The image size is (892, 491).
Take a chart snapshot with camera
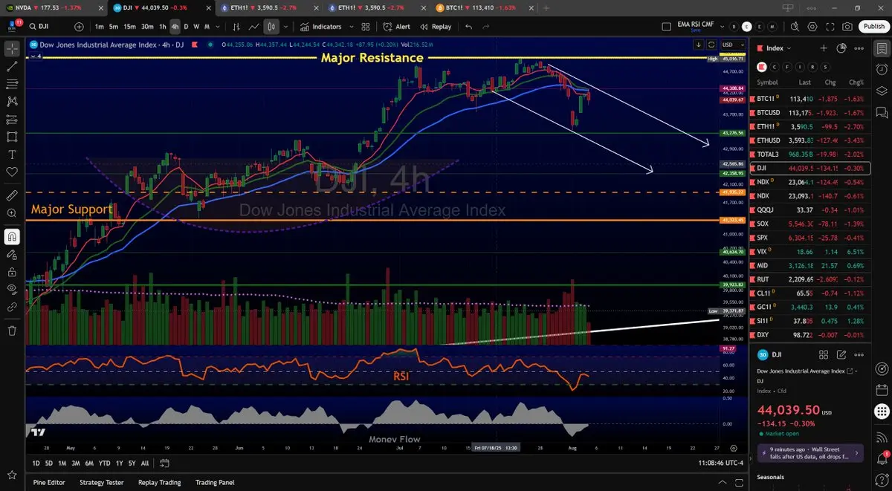[847, 27]
